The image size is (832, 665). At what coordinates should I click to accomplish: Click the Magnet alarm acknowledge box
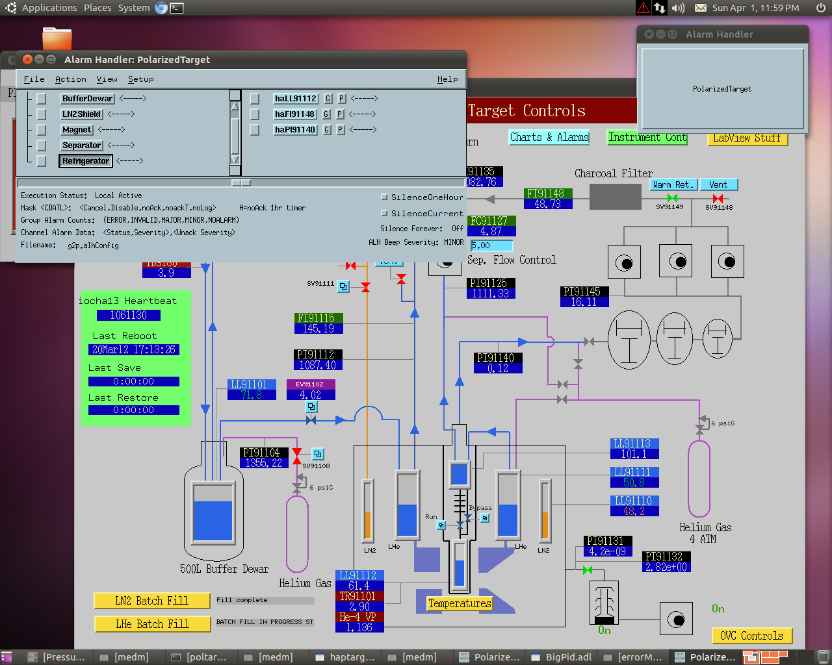42,130
